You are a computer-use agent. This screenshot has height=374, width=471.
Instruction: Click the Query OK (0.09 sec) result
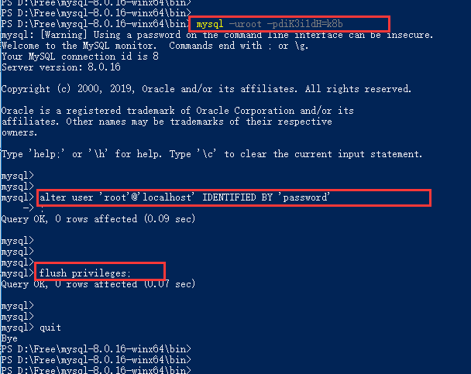point(98,219)
